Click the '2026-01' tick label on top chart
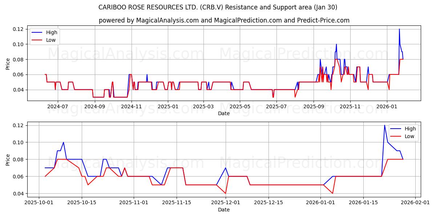The image size is (436, 218). (387, 107)
